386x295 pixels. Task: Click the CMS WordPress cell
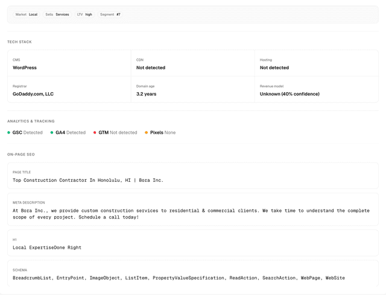click(69, 64)
